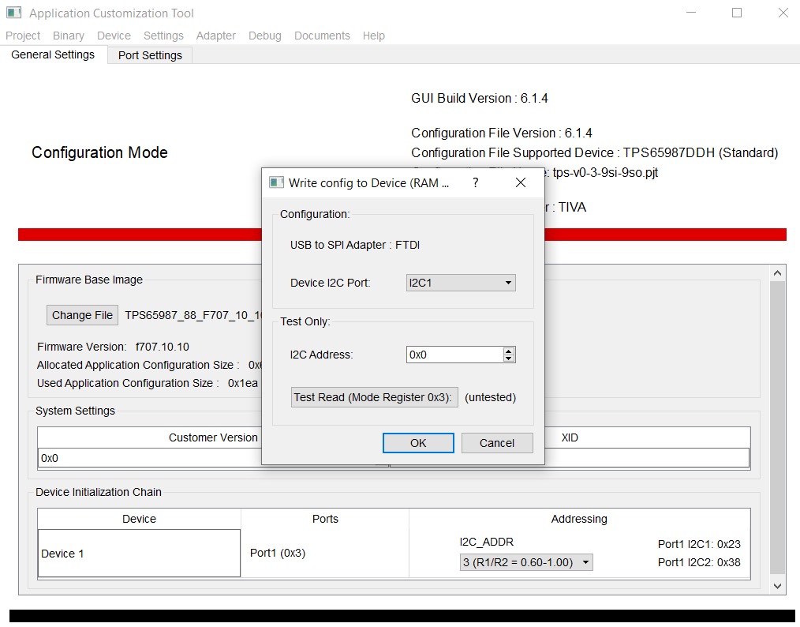
Task: Click the I2C Address down spinner arrow
Action: tap(510, 358)
